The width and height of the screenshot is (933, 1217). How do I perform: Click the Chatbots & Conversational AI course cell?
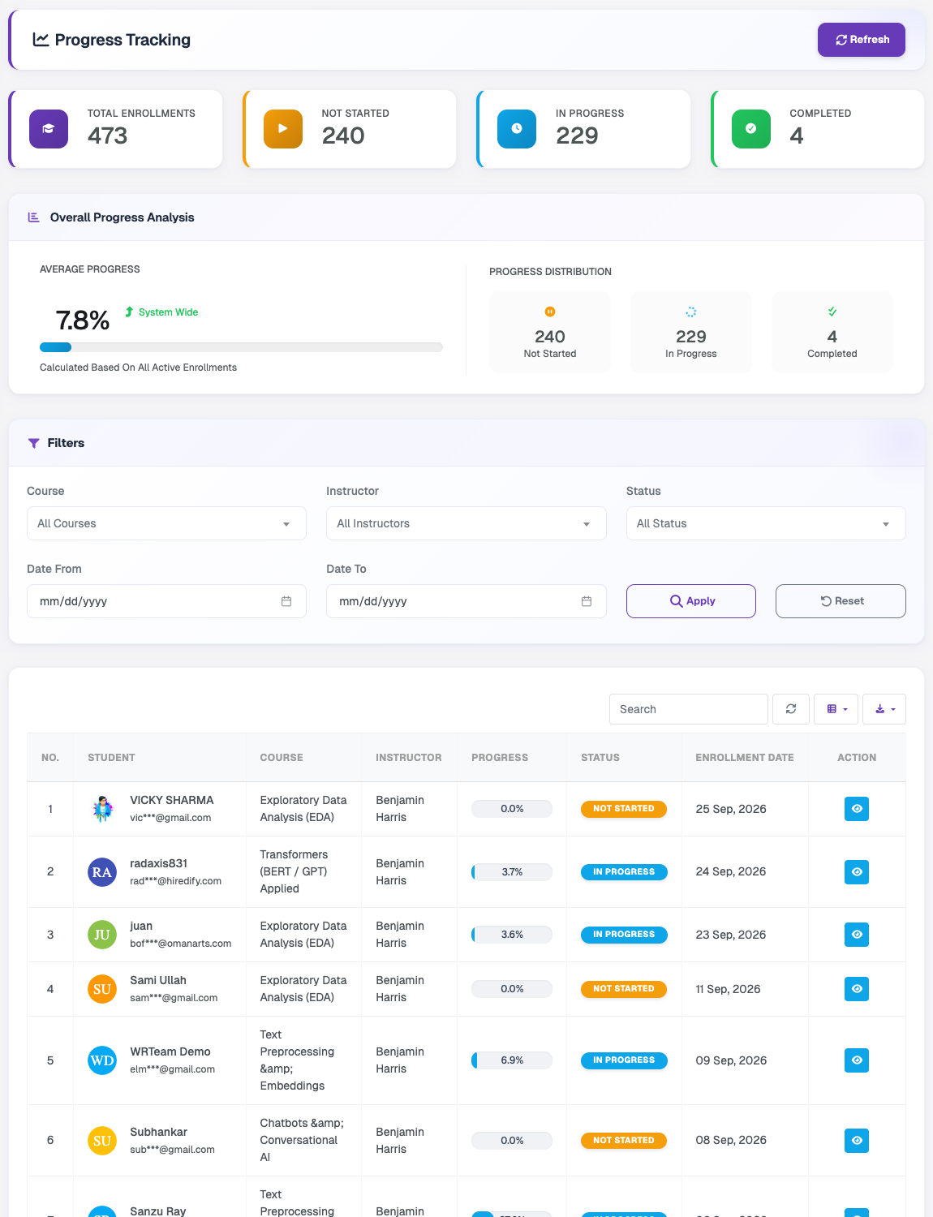tap(302, 1141)
